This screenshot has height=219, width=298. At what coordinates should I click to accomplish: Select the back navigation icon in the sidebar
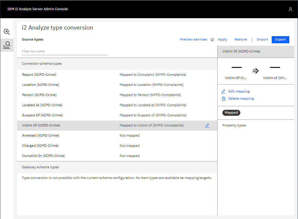pyautogui.click(x=7, y=31)
